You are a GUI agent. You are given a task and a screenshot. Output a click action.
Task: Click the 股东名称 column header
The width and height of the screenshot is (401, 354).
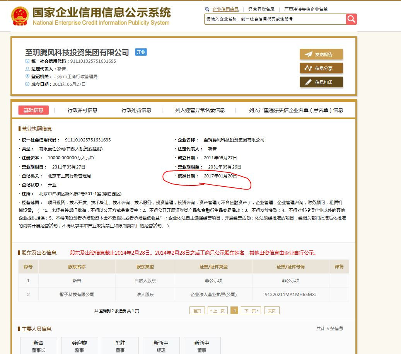pyautogui.click(x=77, y=267)
